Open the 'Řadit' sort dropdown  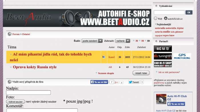click(x=92, y=41)
